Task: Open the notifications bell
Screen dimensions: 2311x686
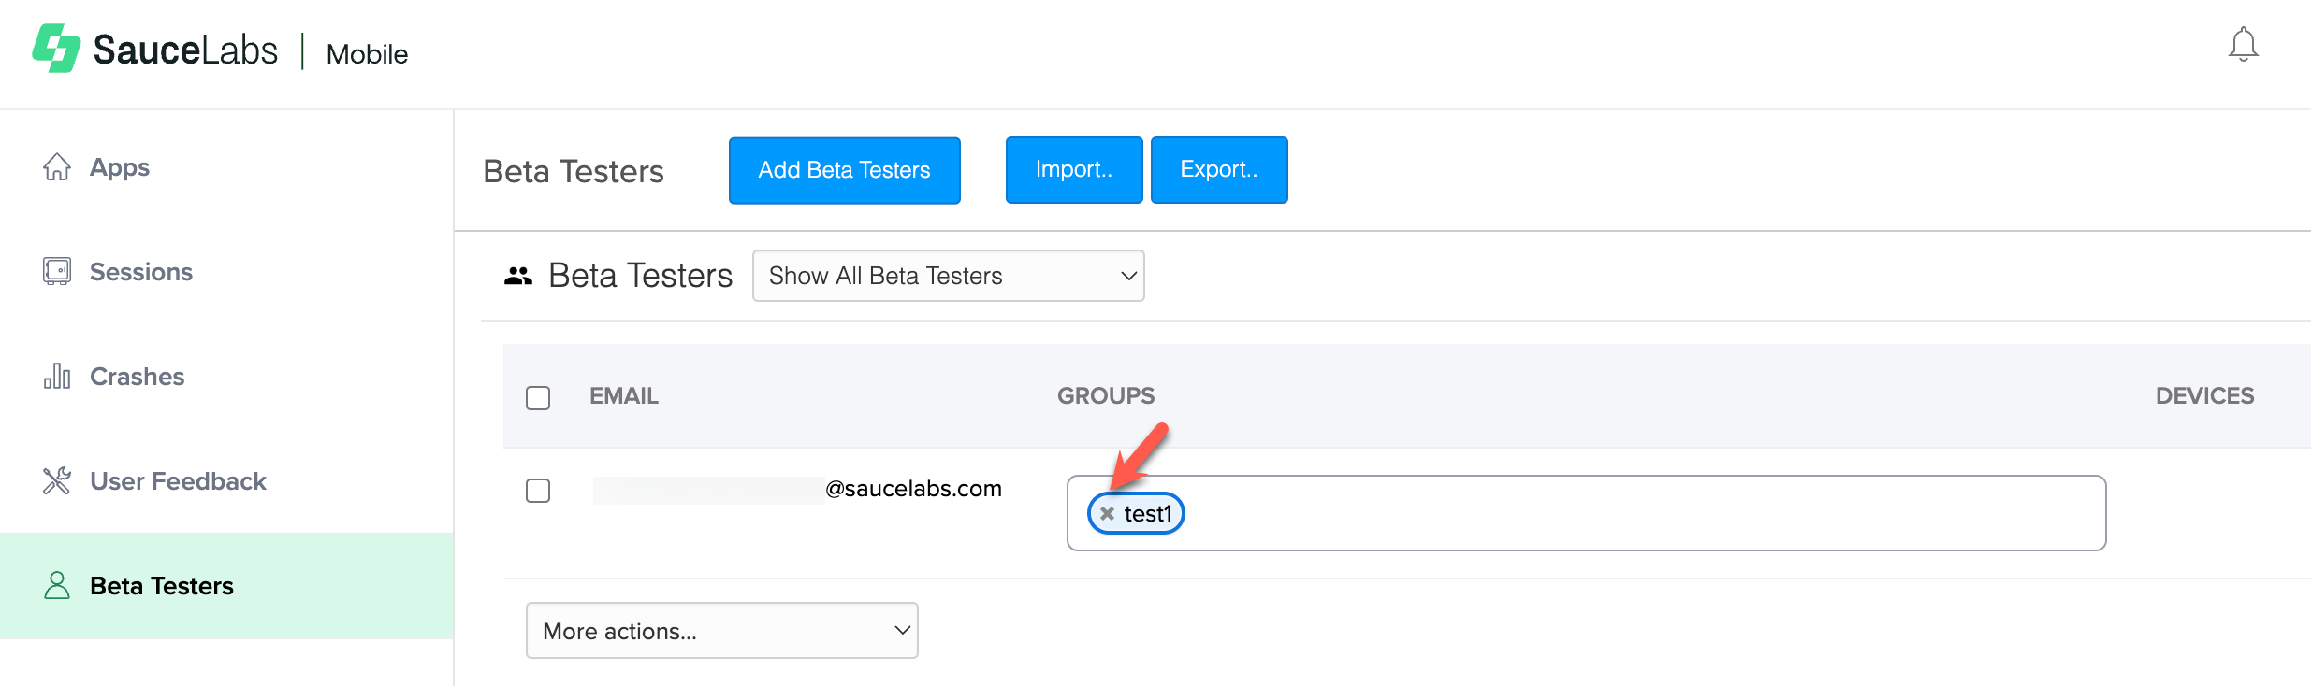Action: [x=2243, y=45]
